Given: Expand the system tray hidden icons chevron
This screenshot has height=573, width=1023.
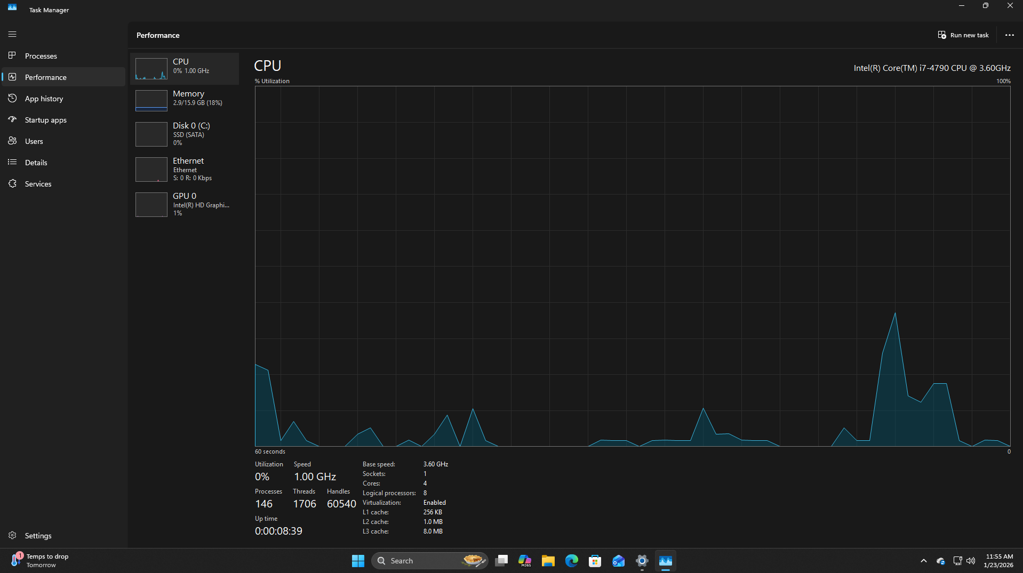Looking at the screenshot, I should pyautogui.click(x=923, y=561).
